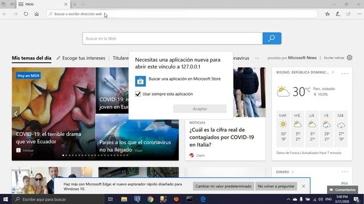364x204 pixels.
Task: Click the forward navigation arrow
Action: 15,14
